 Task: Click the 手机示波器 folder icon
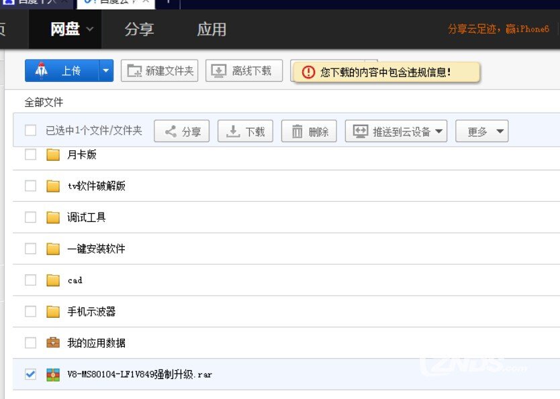pyautogui.click(x=53, y=311)
